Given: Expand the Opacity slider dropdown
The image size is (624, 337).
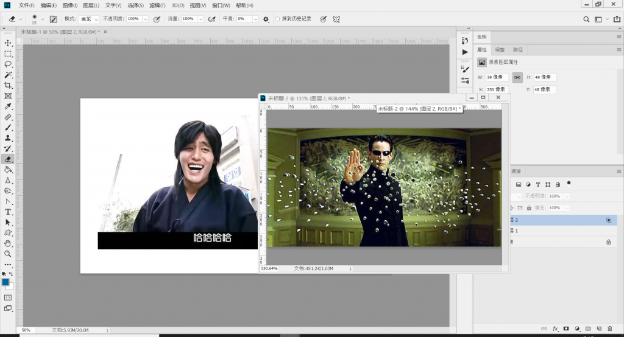Looking at the screenshot, I should (145, 19).
